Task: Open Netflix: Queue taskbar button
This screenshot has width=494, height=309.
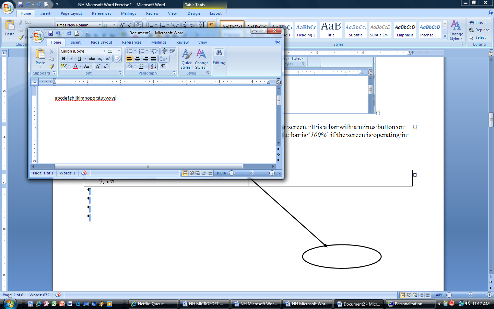Action: click(153, 304)
